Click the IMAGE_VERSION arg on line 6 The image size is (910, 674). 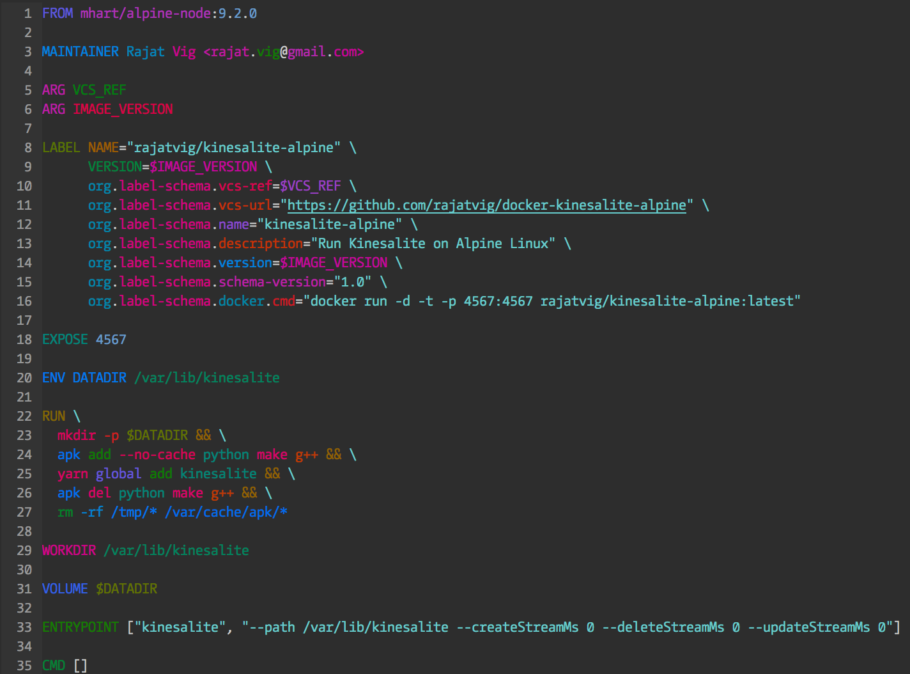click(x=123, y=109)
